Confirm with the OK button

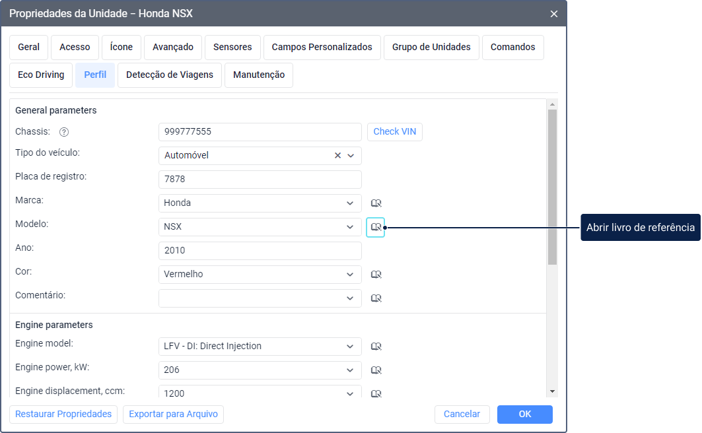click(x=525, y=415)
